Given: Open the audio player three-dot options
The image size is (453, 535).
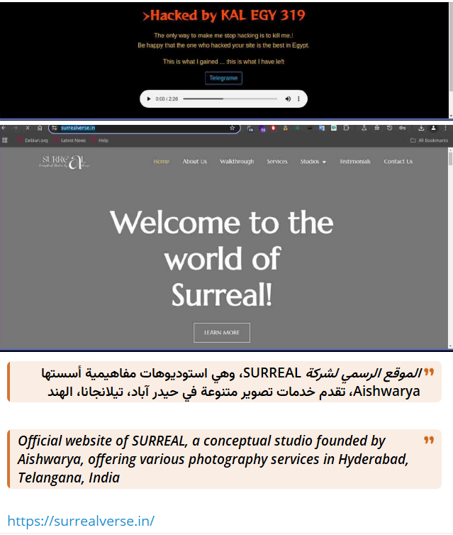Looking at the screenshot, I should coord(298,99).
